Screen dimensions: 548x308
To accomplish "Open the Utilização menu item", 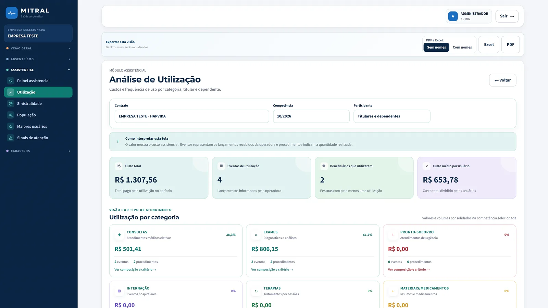I will (38, 92).
